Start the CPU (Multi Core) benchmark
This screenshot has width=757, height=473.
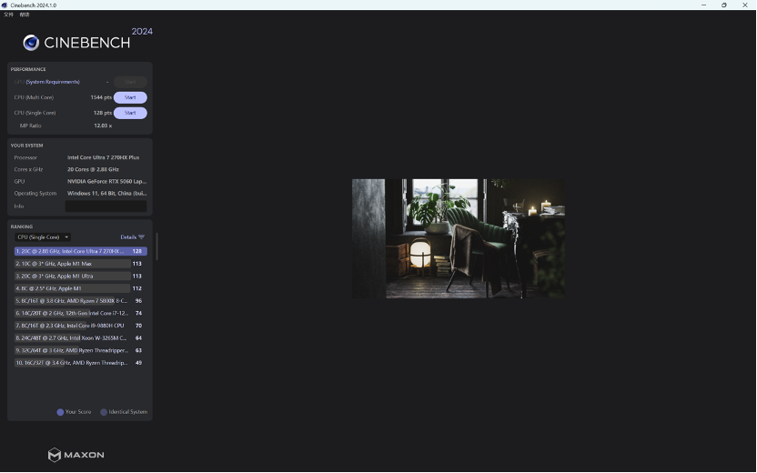click(x=130, y=97)
